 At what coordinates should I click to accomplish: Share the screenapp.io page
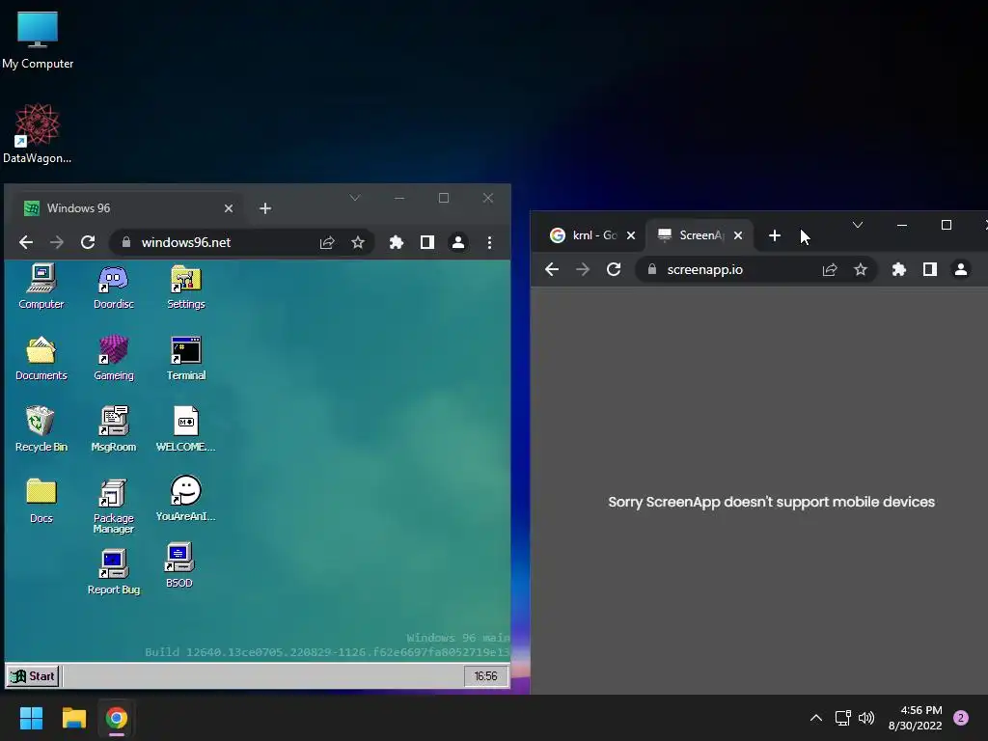tap(830, 270)
